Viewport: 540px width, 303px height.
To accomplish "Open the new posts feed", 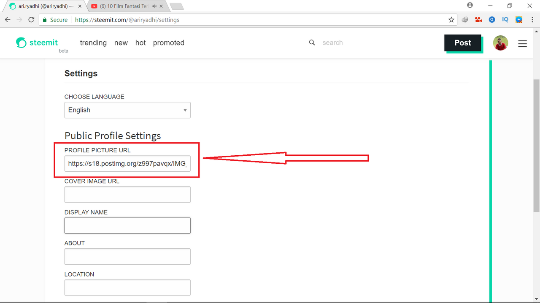I will pyautogui.click(x=121, y=43).
